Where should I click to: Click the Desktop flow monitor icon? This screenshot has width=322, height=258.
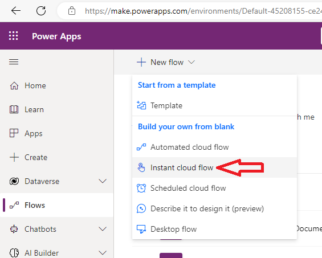click(141, 229)
